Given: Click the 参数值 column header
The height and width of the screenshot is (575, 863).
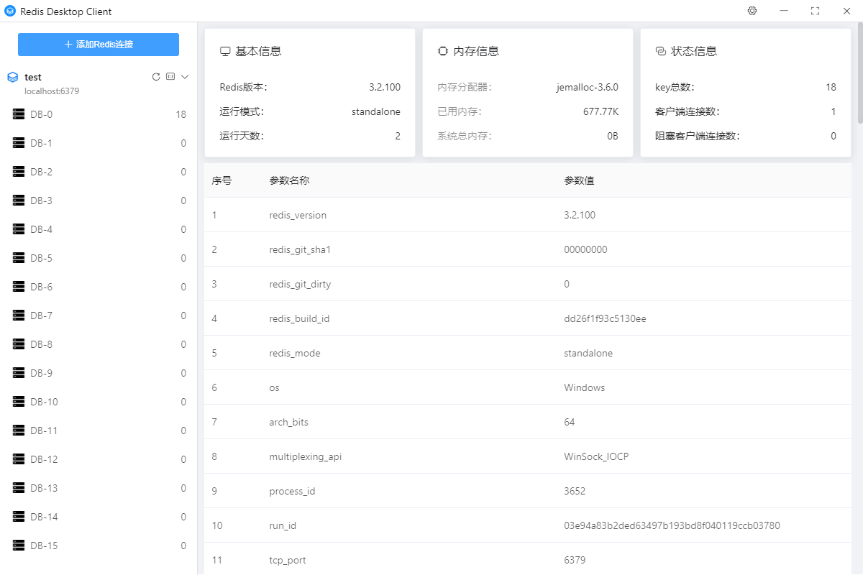Looking at the screenshot, I should 579,180.
